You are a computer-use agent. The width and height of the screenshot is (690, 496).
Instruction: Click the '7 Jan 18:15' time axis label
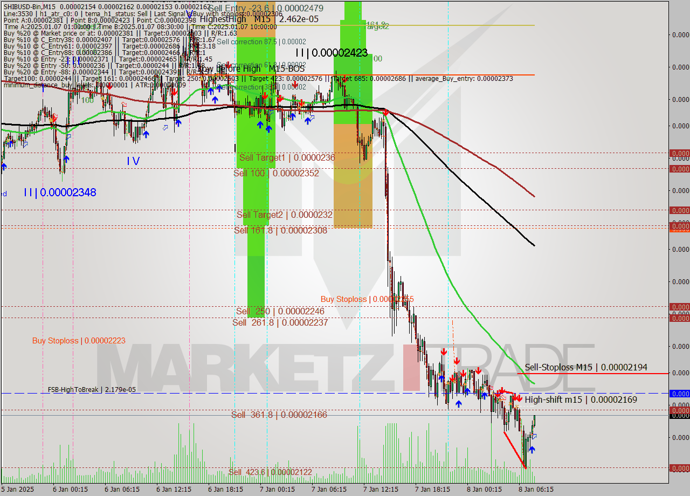(x=432, y=490)
